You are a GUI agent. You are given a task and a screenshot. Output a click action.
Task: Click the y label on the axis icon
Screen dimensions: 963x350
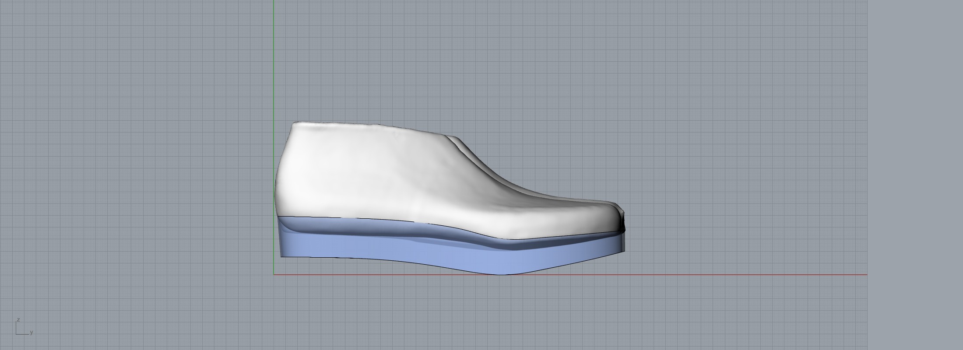[x=32, y=333]
